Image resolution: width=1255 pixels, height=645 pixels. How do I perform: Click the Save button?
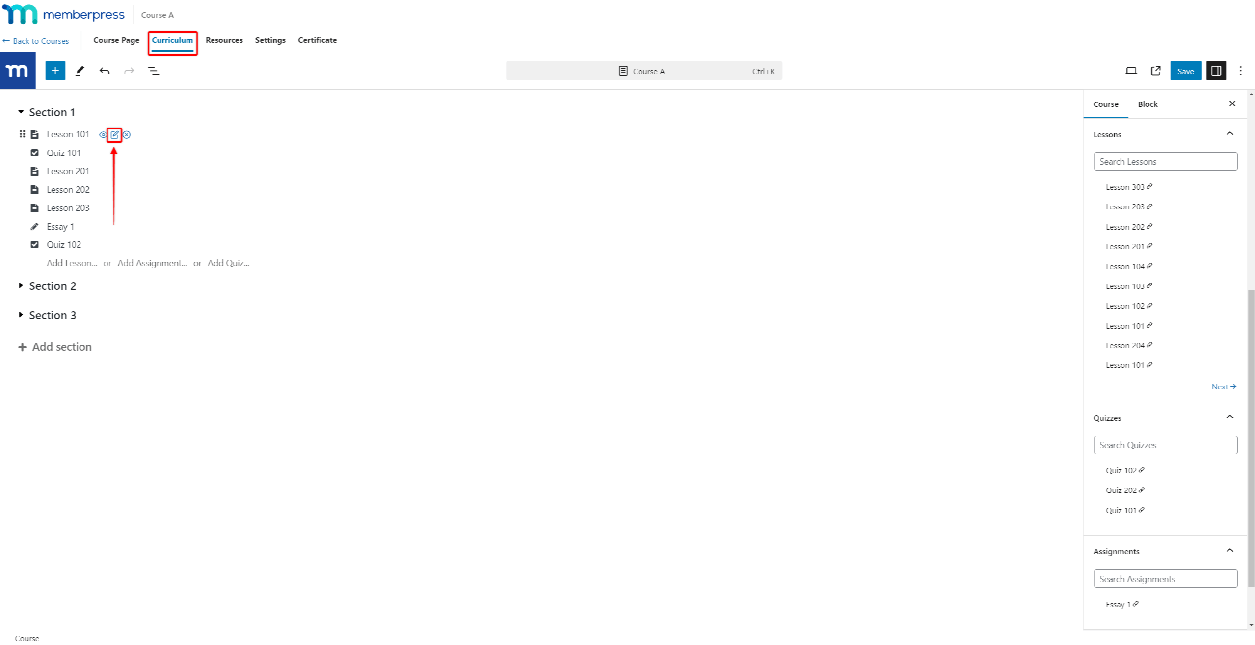pyautogui.click(x=1186, y=71)
